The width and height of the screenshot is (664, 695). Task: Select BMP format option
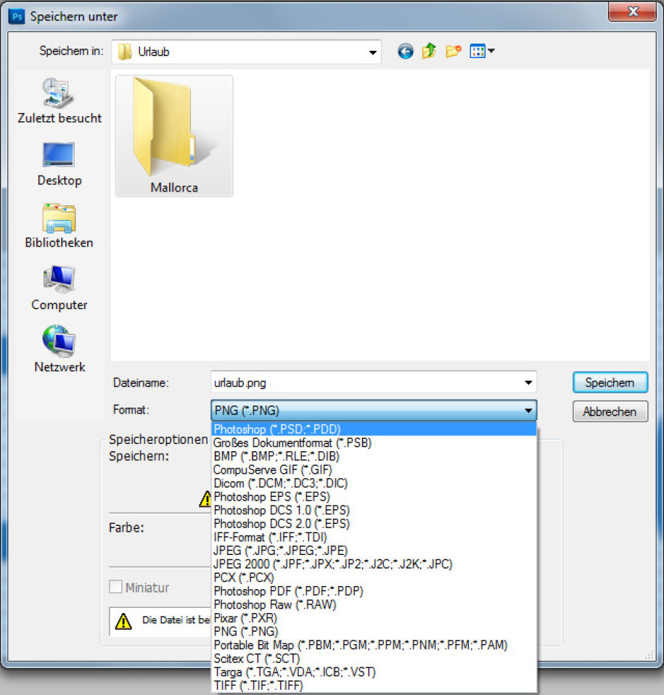374,456
